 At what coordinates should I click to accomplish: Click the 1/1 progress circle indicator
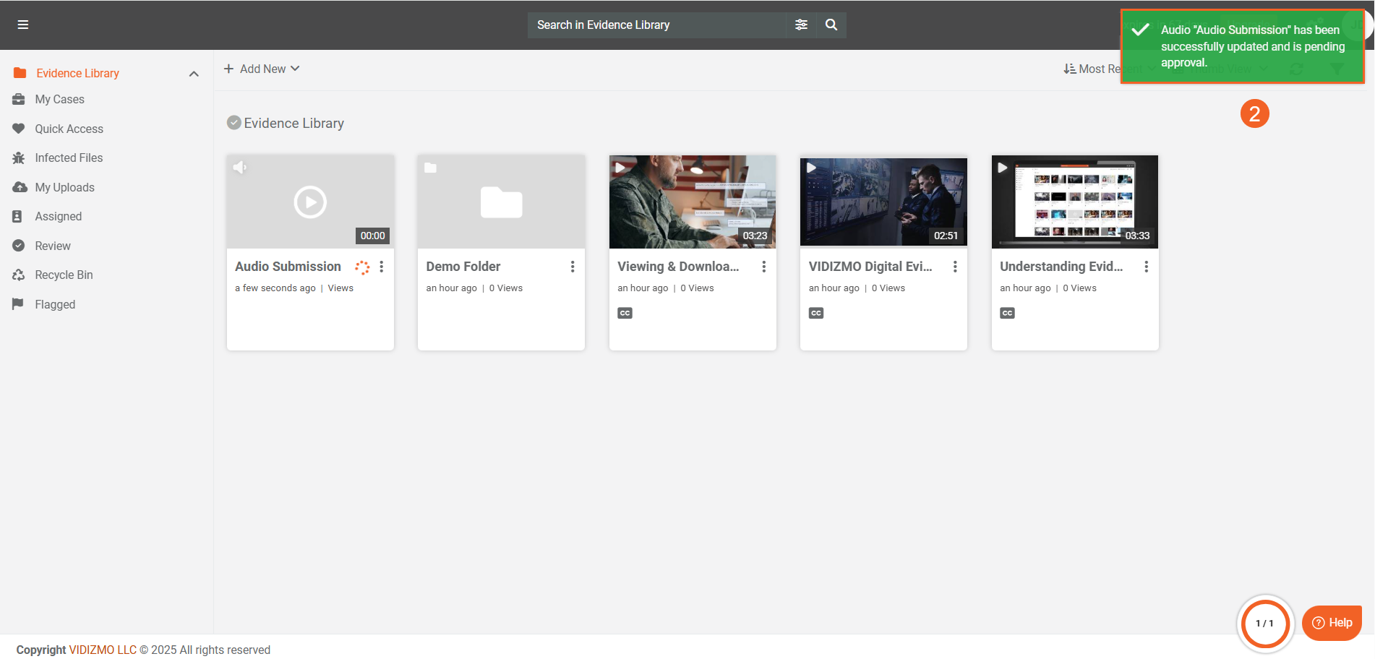click(x=1265, y=623)
